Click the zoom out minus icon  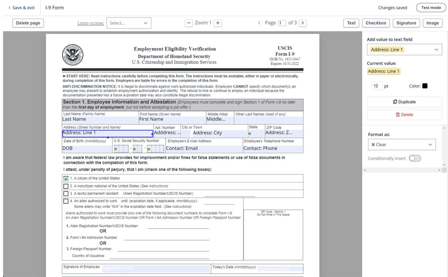(189, 23)
